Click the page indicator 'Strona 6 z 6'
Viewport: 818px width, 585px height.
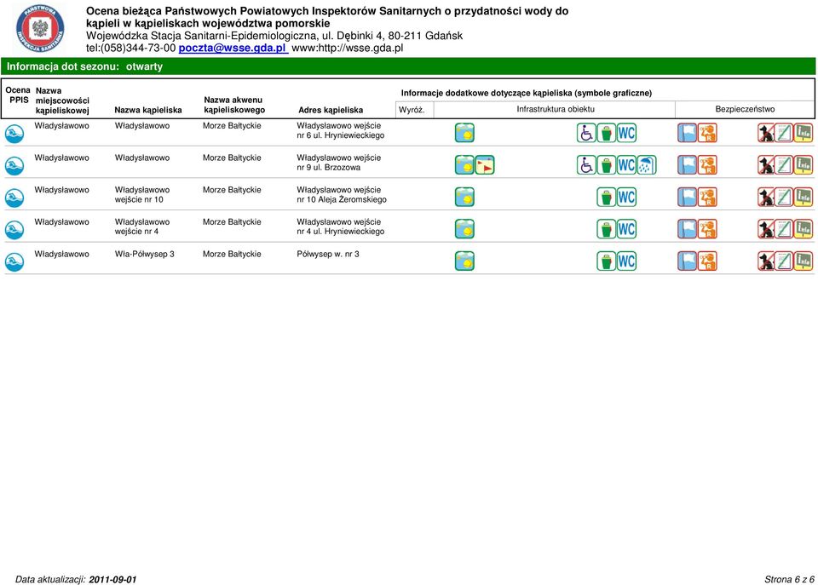(x=789, y=579)
